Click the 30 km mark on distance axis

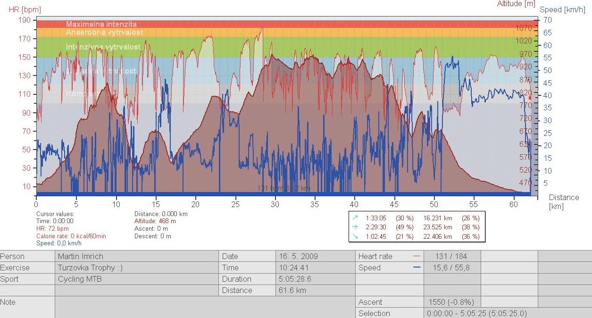click(x=275, y=204)
